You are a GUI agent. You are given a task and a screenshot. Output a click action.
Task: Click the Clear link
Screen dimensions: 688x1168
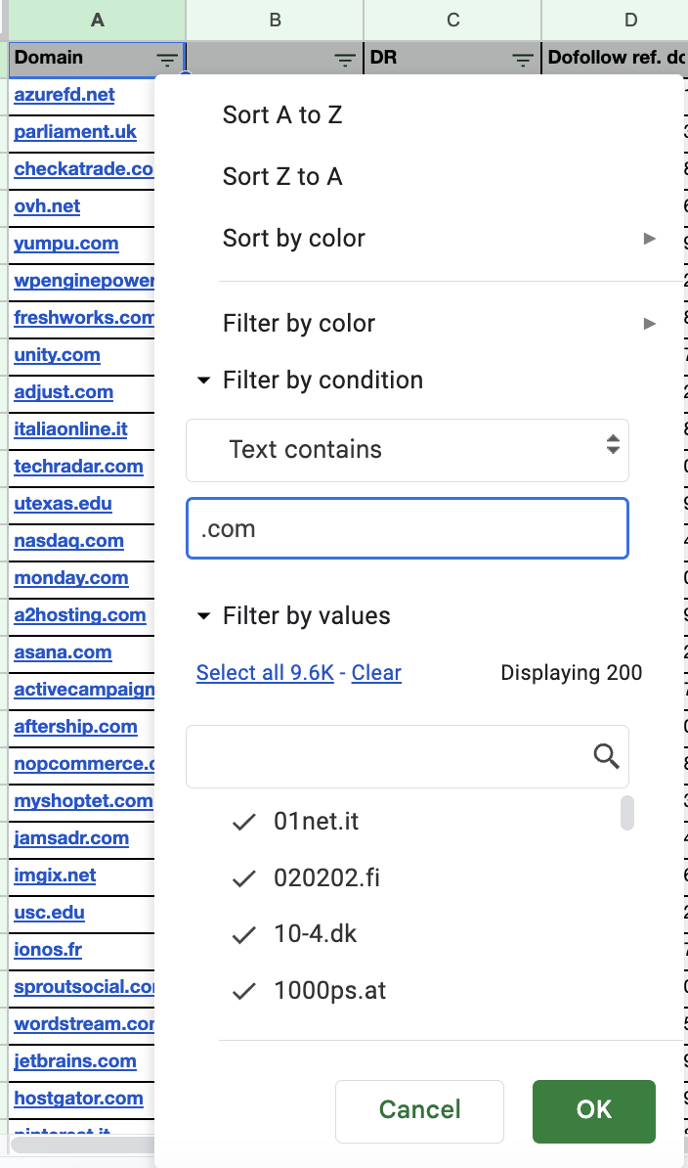[376, 673]
